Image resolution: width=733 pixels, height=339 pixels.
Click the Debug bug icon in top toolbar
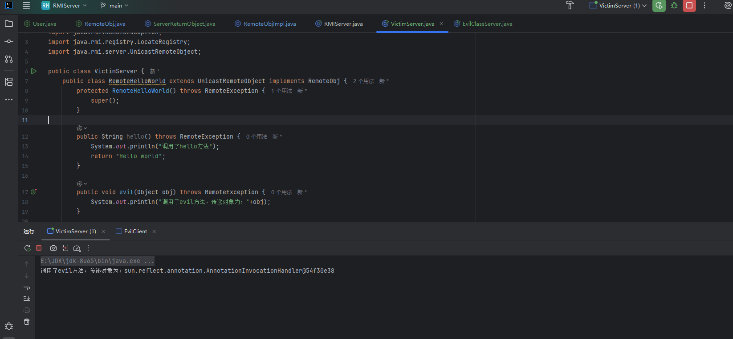click(x=674, y=6)
